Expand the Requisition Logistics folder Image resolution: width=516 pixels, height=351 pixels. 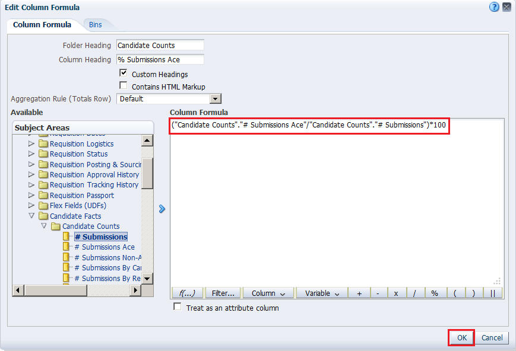31,143
